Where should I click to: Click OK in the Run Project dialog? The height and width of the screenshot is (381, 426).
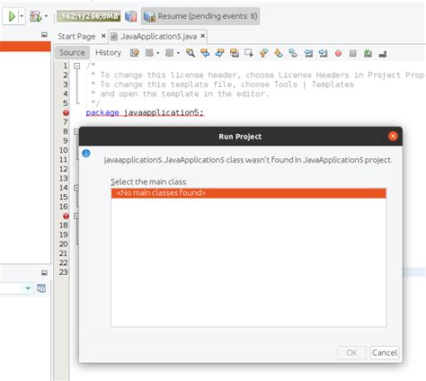pyautogui.click(x=351, y=352)
